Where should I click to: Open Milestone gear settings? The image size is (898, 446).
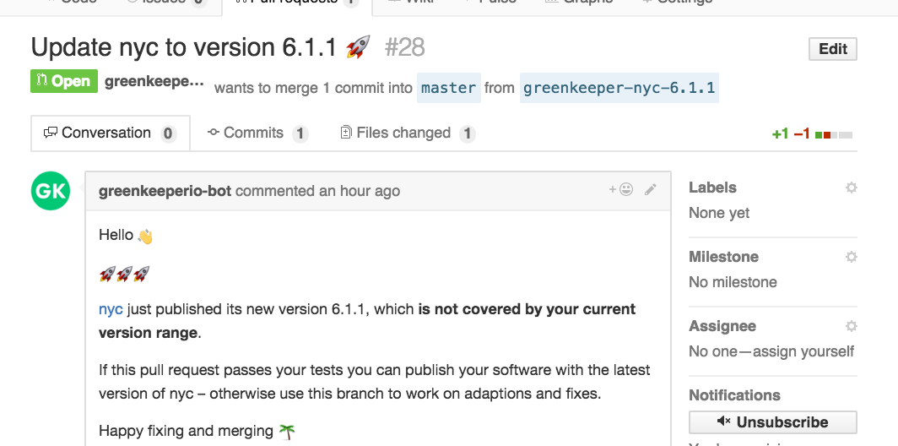[x=851, y=257]
